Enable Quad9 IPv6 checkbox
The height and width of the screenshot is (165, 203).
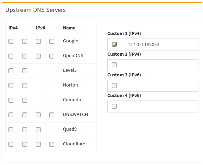[x=38, y=130]
